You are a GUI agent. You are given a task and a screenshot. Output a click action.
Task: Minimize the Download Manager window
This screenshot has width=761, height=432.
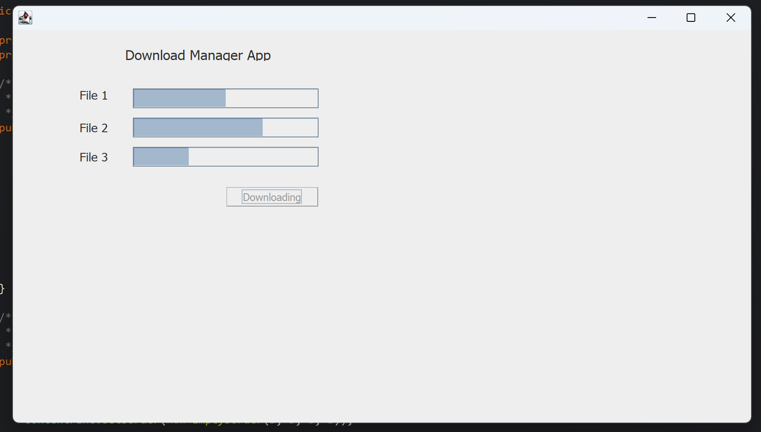coord(652,18)
